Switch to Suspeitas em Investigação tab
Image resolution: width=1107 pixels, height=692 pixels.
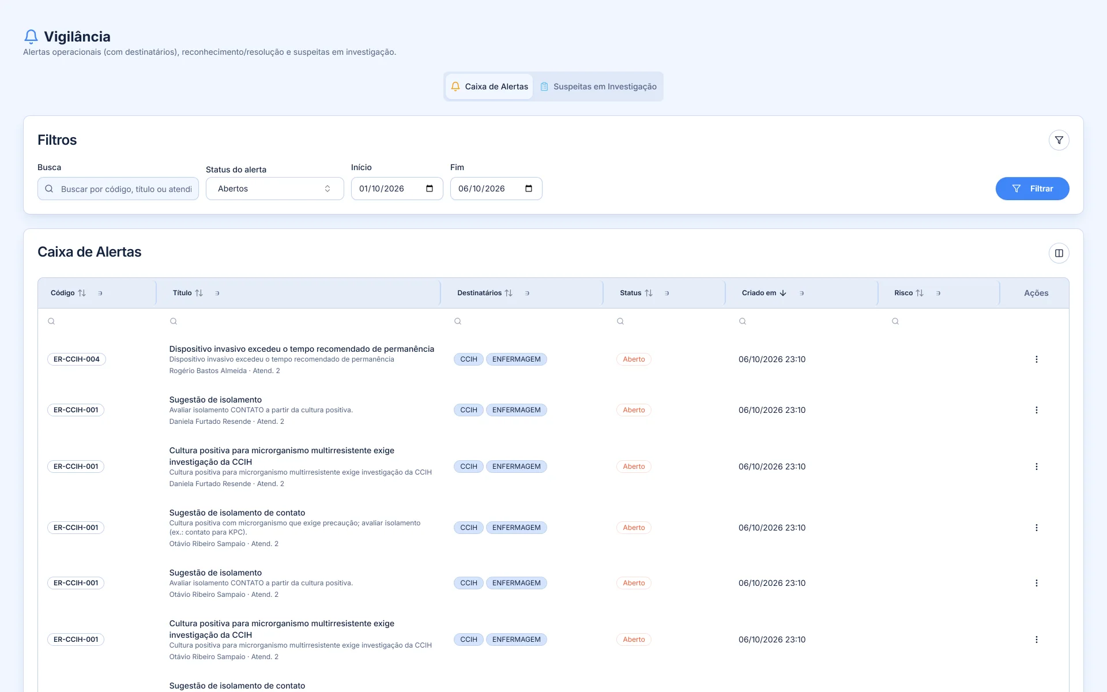(x=598, y=86)
